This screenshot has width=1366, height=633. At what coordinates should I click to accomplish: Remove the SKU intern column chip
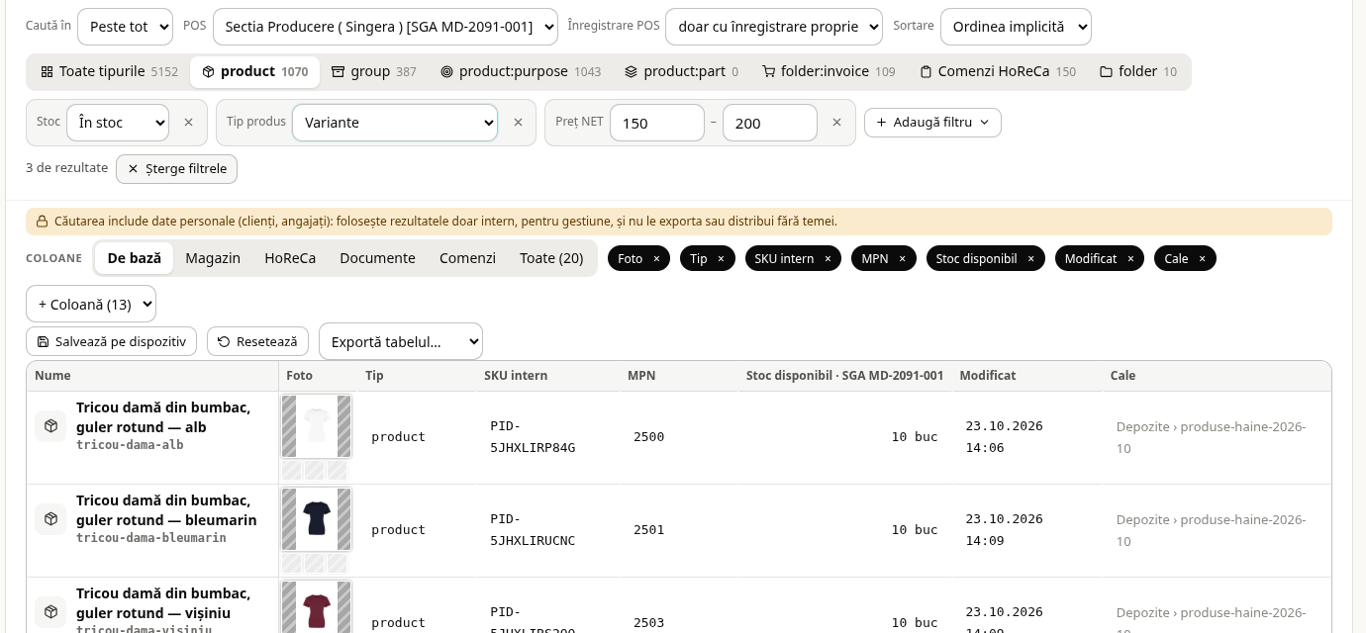[828, 259]
